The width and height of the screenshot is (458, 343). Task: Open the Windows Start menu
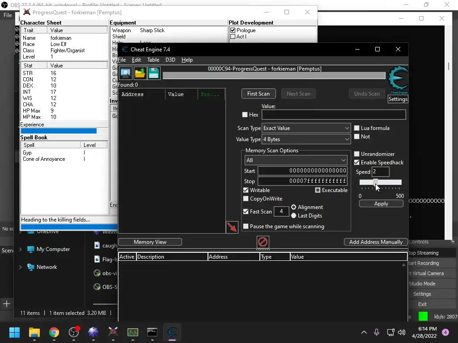pyautogui.click(x=15, y=332)
